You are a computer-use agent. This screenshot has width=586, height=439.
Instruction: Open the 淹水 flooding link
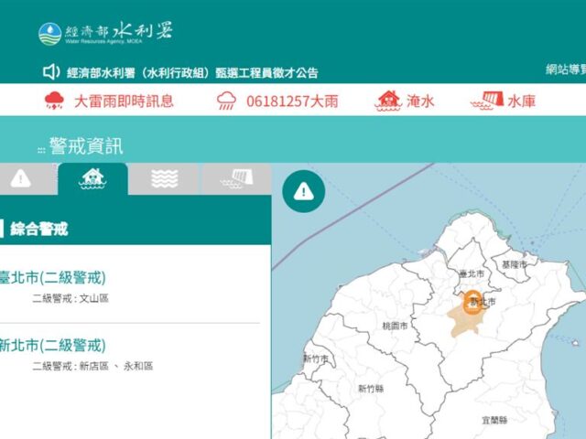(420, 102)
